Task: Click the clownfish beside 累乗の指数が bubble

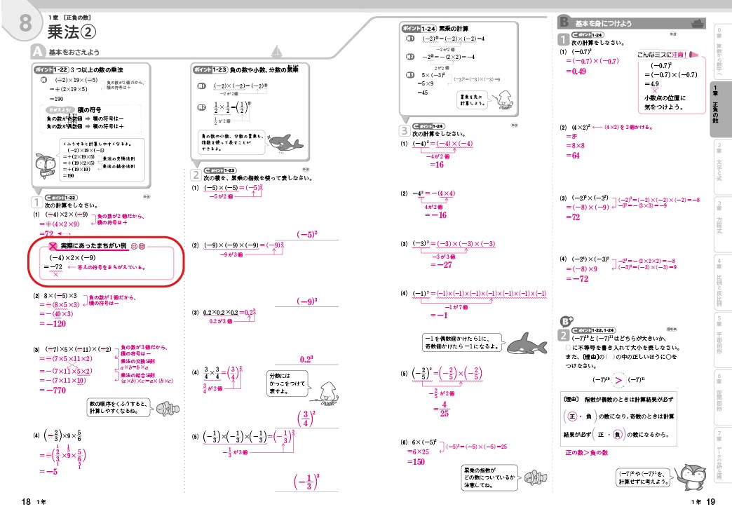Action: (535, 477)
